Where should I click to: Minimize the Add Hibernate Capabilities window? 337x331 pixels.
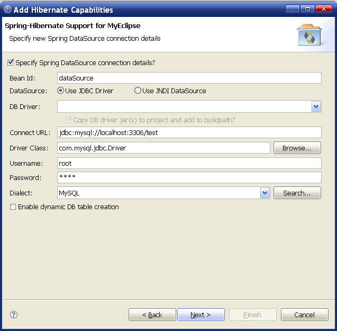click(293, 9)
